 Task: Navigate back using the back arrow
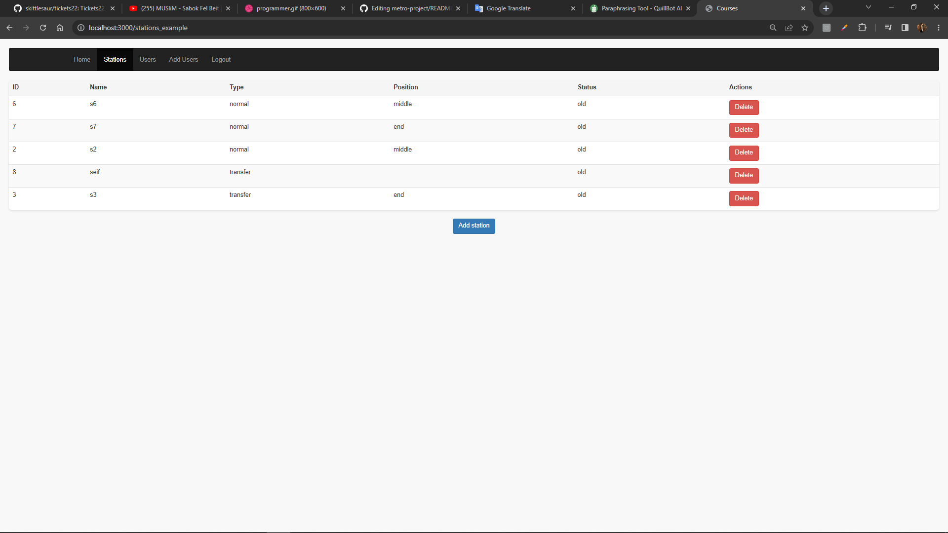[x=9, y=28]
